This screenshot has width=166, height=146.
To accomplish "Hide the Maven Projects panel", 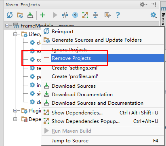I will click(x=153, y=4).
